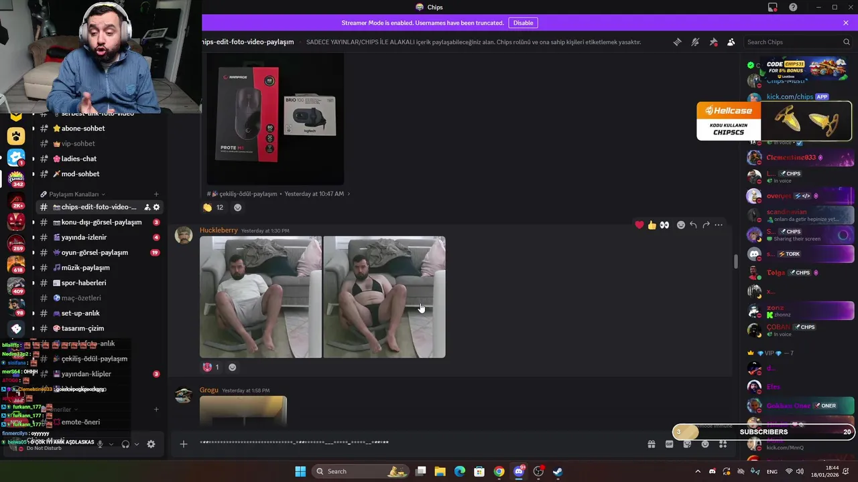The width and height of the screenshot is (858, 482).
Task: Open the product giveaway image
Action: point(275,119)
